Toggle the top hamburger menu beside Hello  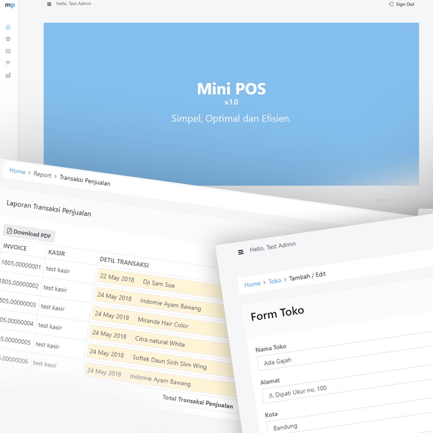pyautogui.click(x=49, y=4)
